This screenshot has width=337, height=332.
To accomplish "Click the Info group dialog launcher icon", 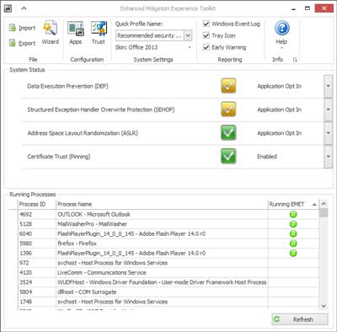I will [x=295, y=60].
